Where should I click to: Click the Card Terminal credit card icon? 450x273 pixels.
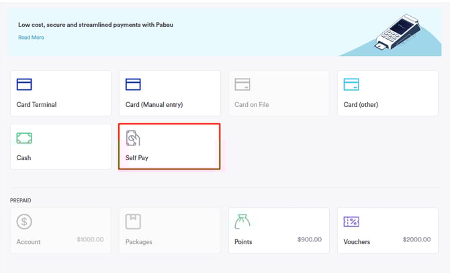tap(24, 85)
